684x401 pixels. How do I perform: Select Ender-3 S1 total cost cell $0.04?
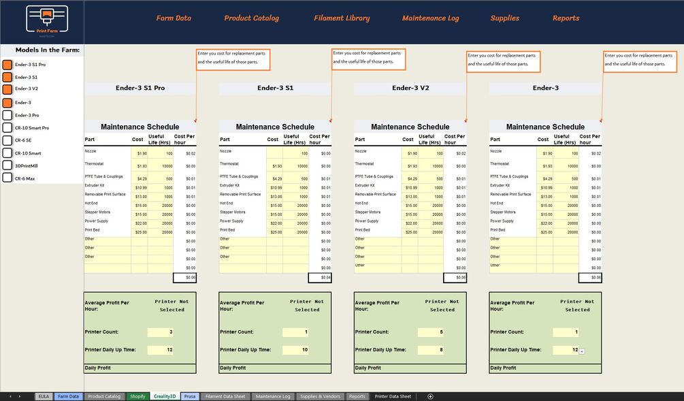point(320,278)
